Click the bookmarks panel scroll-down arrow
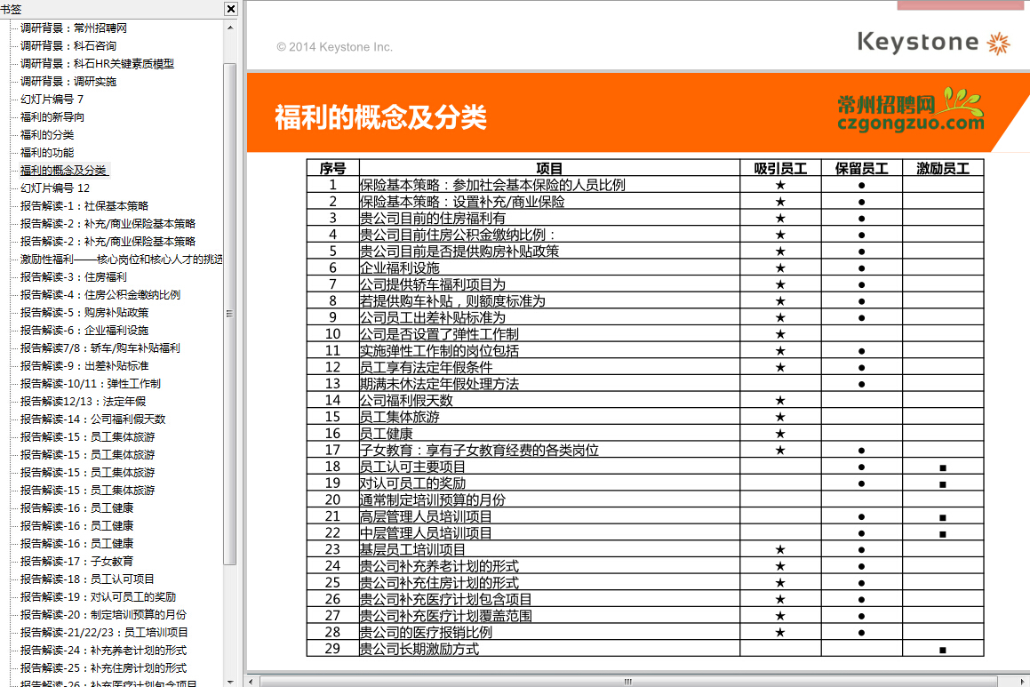The image size is (1030, 687). click(x=230, y=682)
